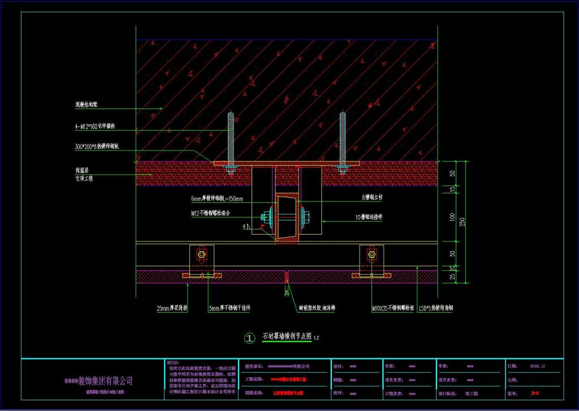Select the central channel steel column section

point(287,217)
